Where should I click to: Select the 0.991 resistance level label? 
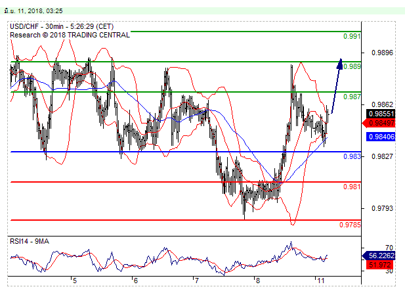[352, 36]
